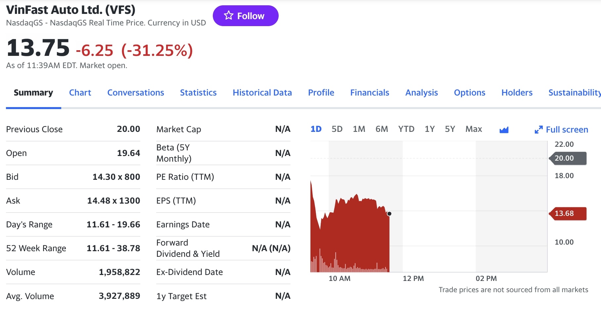
Task: View the Profile tab
Action: click(x=321, y=93)
